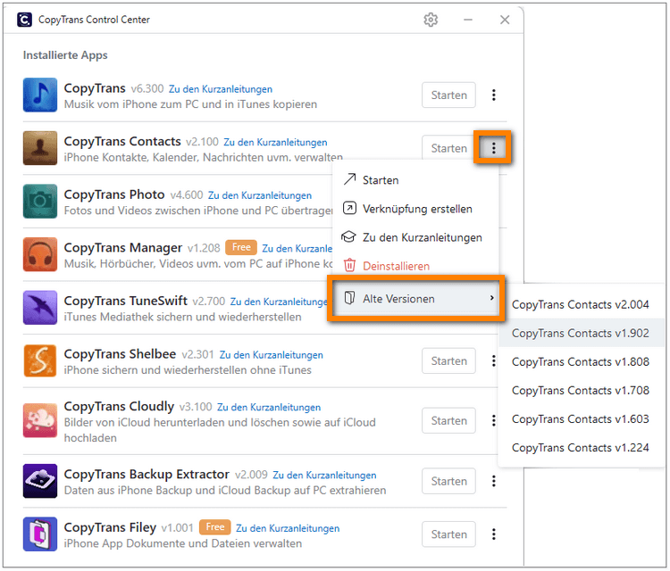Click the CopyTrans Photo title text

pos(114,194)
